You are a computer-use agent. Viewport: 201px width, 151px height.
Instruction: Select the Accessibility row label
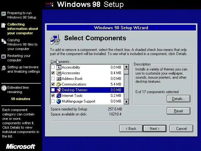71,67
